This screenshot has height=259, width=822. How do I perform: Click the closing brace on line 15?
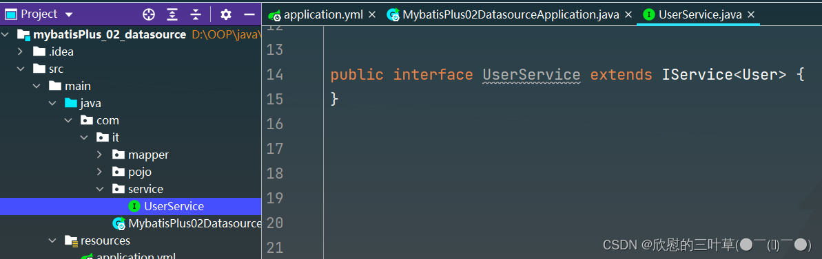[335, 99]
